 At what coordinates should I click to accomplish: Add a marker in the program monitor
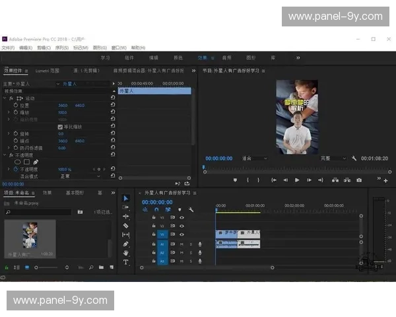pyautogui.click(x=235, y=180)
